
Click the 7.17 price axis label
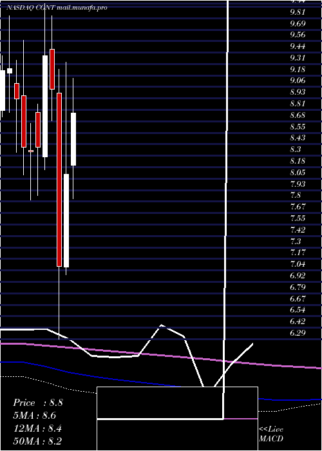pyautogui.click(x=298, y=253)
